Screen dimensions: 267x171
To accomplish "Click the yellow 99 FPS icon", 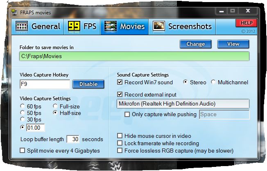I will point(74,26).
